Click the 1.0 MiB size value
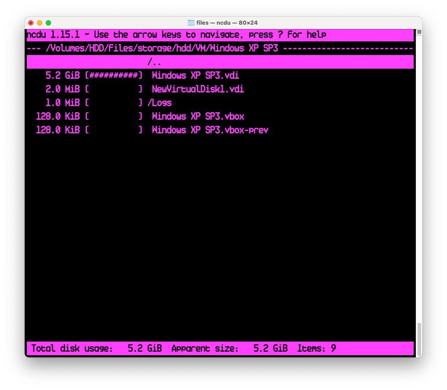This screenshot has width=447, height=390. pos(62,103)
